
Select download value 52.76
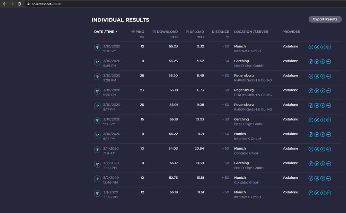coord(174,177)
